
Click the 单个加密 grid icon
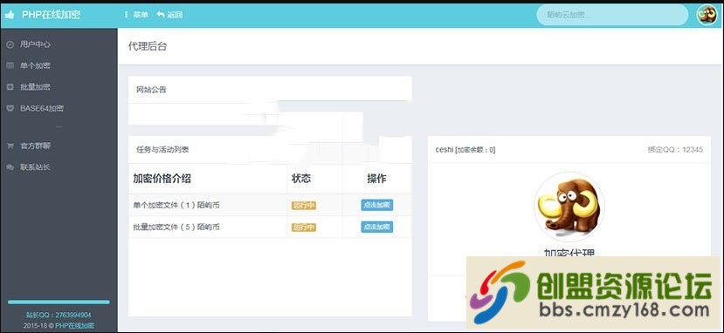pos(10,66)
